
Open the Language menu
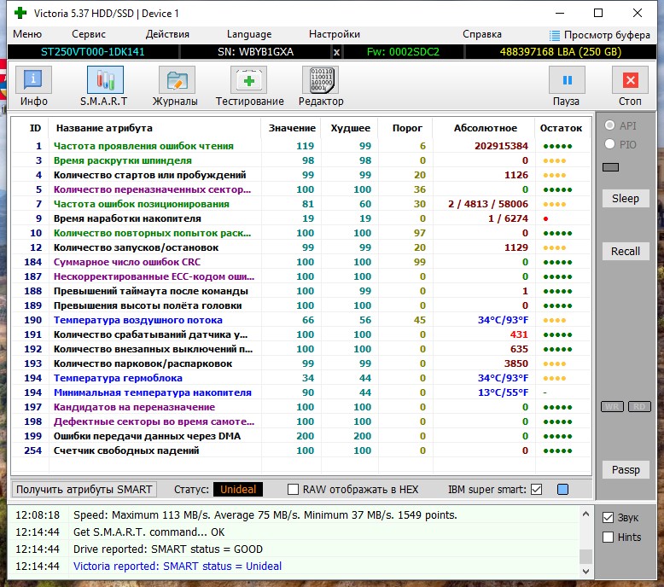(x=249, y=34)
